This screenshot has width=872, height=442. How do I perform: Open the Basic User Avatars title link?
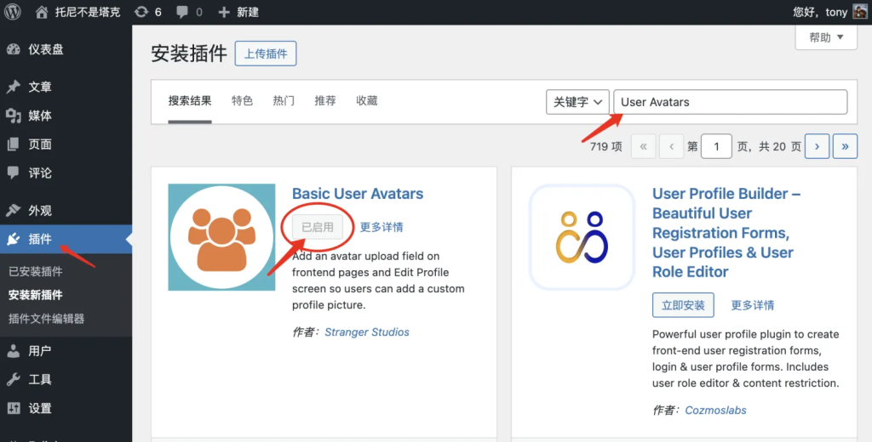(358, 194)
